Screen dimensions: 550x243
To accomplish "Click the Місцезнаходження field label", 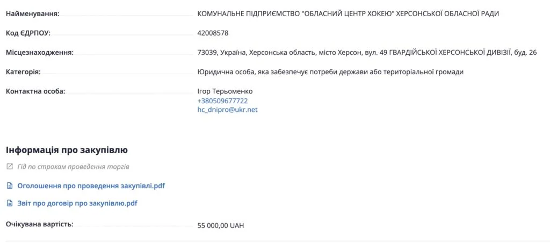I will [39, 52].
